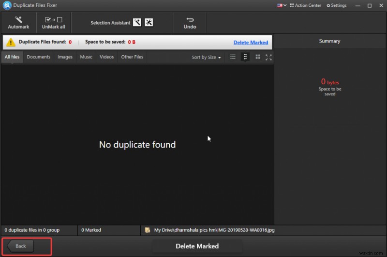
Task: Open Selection Assistant settings tools icon
Action: 149,23
